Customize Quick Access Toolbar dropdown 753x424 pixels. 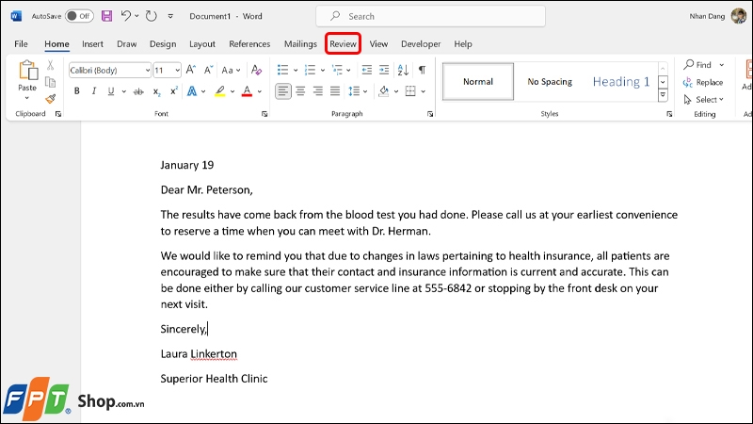[170, 16]
